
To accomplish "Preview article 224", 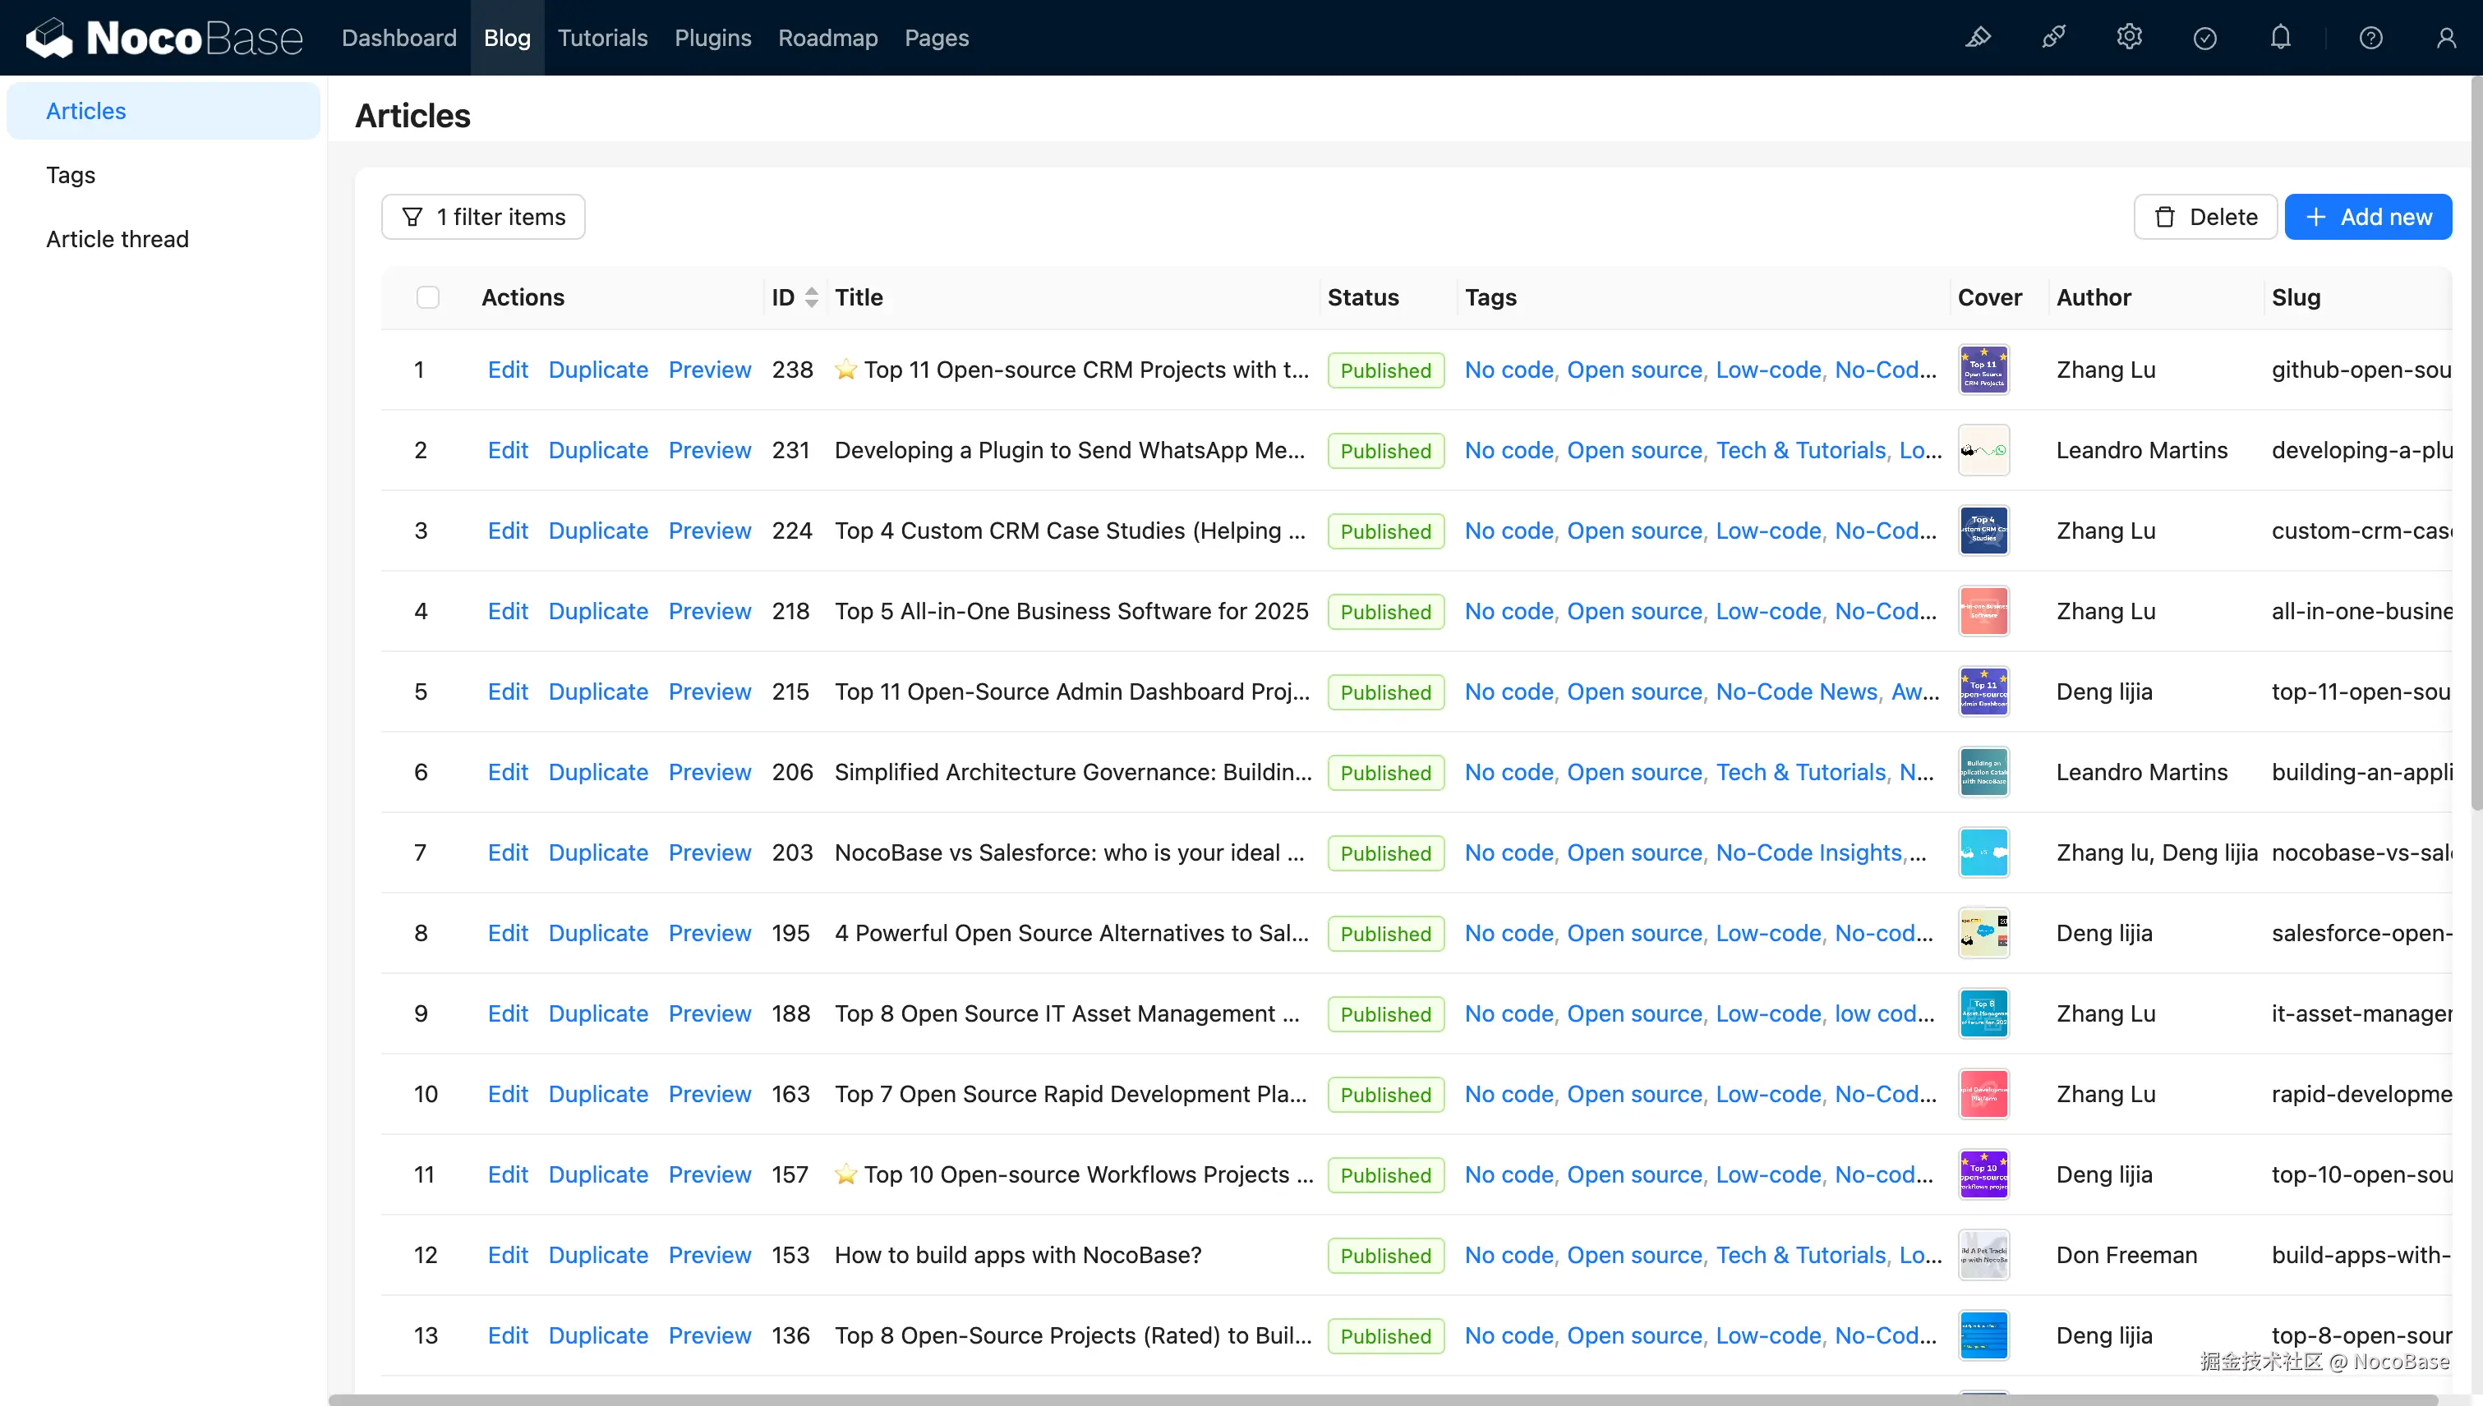I will 710,531.
